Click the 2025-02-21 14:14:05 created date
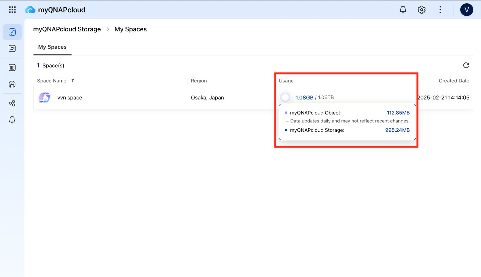Image resolution: width=481 pixels, height=277 pixels. pyautogui.click(x=444, y=98)
